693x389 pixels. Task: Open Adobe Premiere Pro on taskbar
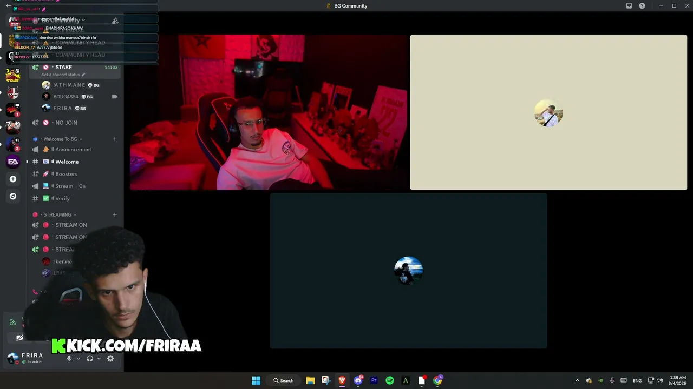coord(374,380)
